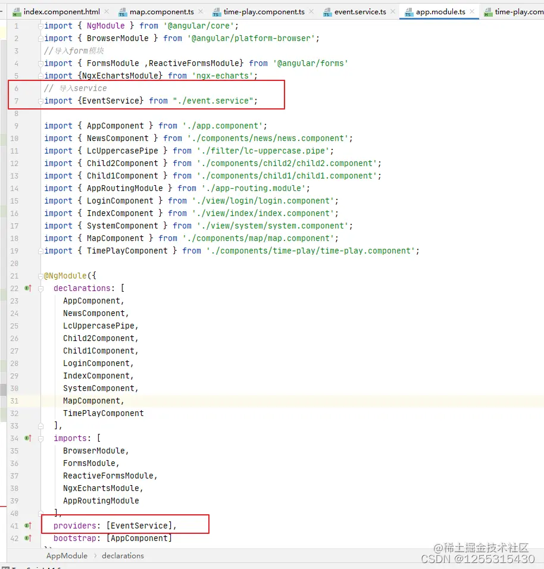Screen dimensions: 544x569
Task: Open the map.component.ts tab
Action: tap(161, 12)
